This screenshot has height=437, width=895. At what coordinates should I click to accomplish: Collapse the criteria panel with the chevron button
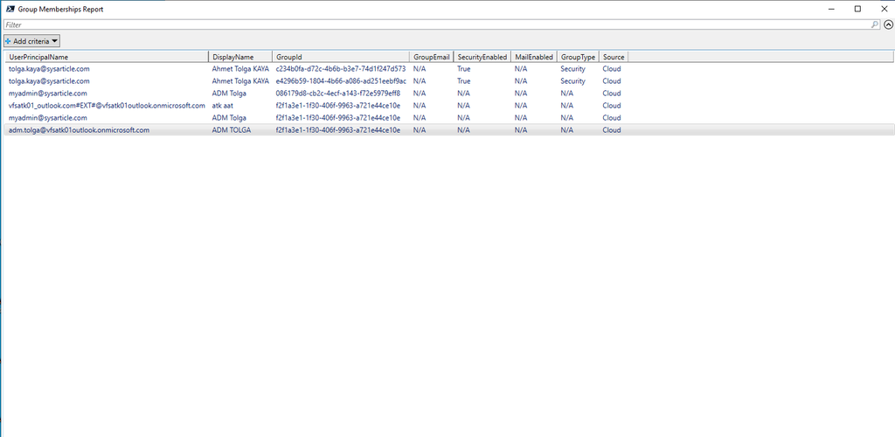click(888, 25)
